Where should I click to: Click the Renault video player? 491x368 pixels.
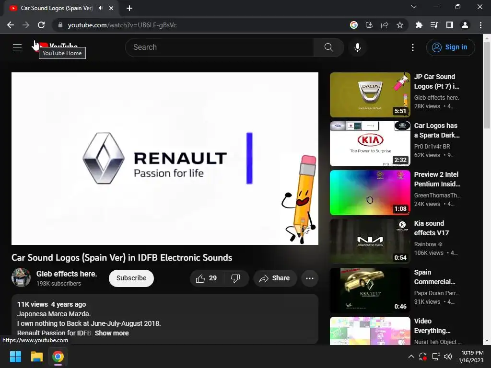[x=165, y=158]
